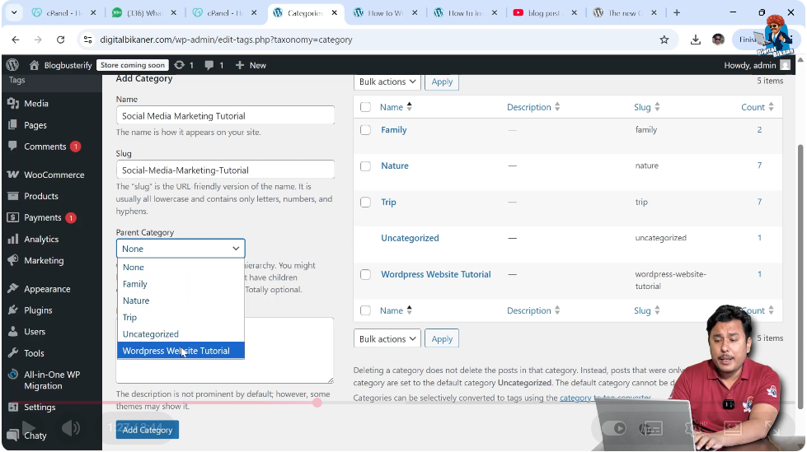This screenshot has height=452, width=807.
Task: Open Wordpress Website Tutorial category link
Action: 435,275
